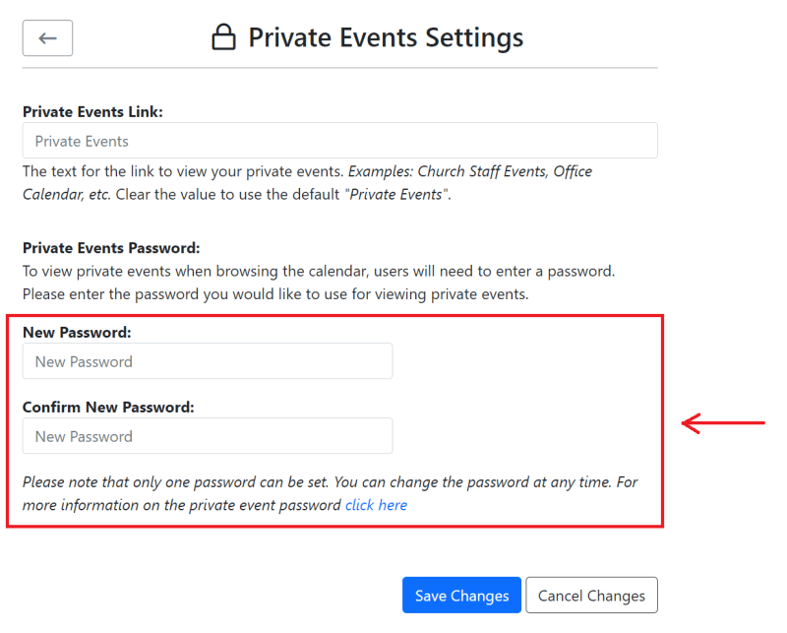This screenshot has height=633, width=787.
Task: Click the 'Private Events Settings' page title
Action: point(386,38)
